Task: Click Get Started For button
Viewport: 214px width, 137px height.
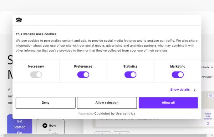Action: [x=20, y=124]
